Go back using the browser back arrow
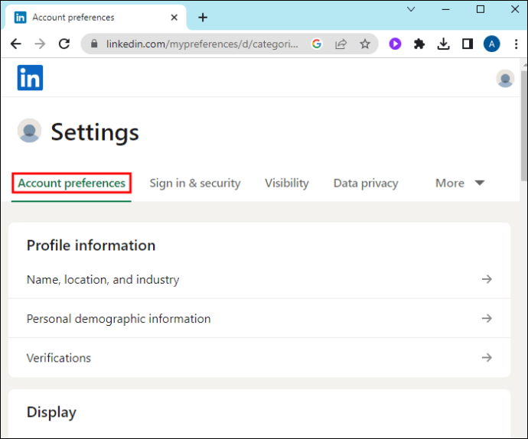This screenshot has height=439, width=528. point(16,44)
